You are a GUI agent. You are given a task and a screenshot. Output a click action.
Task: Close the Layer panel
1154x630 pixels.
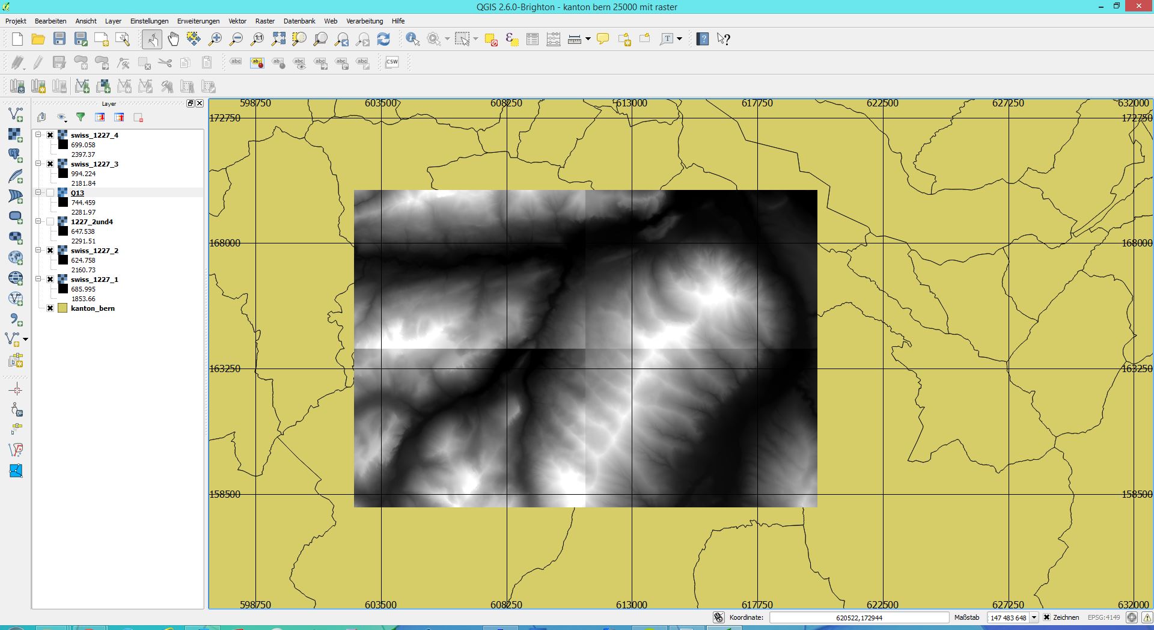200,103
